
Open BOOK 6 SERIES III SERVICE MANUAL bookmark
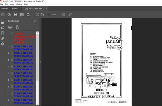[23, 81]
